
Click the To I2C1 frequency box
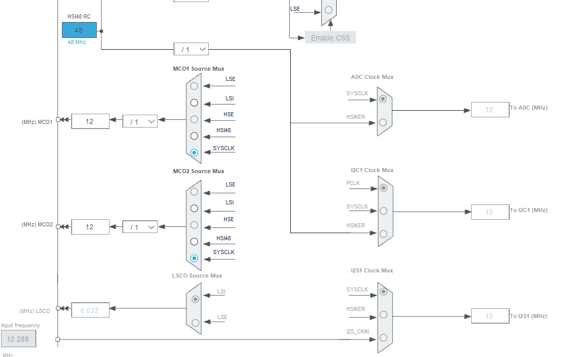[x=490, y=212]
